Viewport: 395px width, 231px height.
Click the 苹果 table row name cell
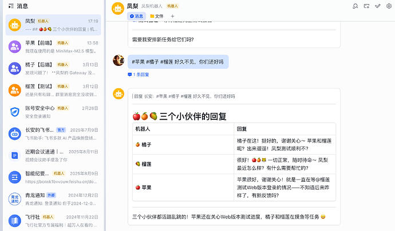pos(183,187)
